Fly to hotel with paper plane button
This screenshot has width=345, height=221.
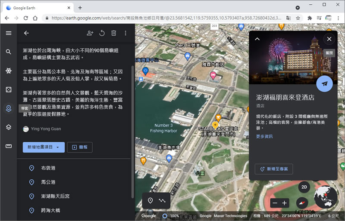pos(324,83)
